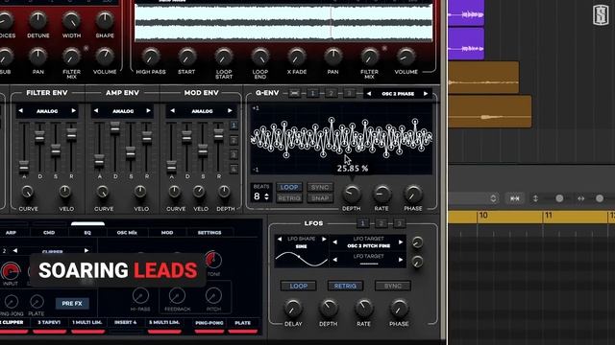Image resolution: width=615 pixels, height=345 pixels.
Task: Click bar 11 on DAW ruler
Action: [549, 216]
